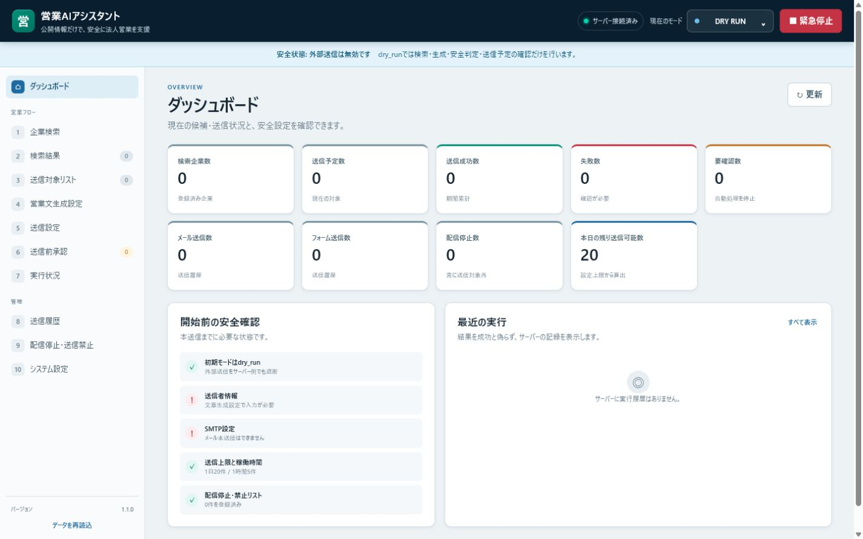This screenshot has height=539, width=863.
Task: Click the 本日の残り送信可能数 card
Action: coord(633,256)
